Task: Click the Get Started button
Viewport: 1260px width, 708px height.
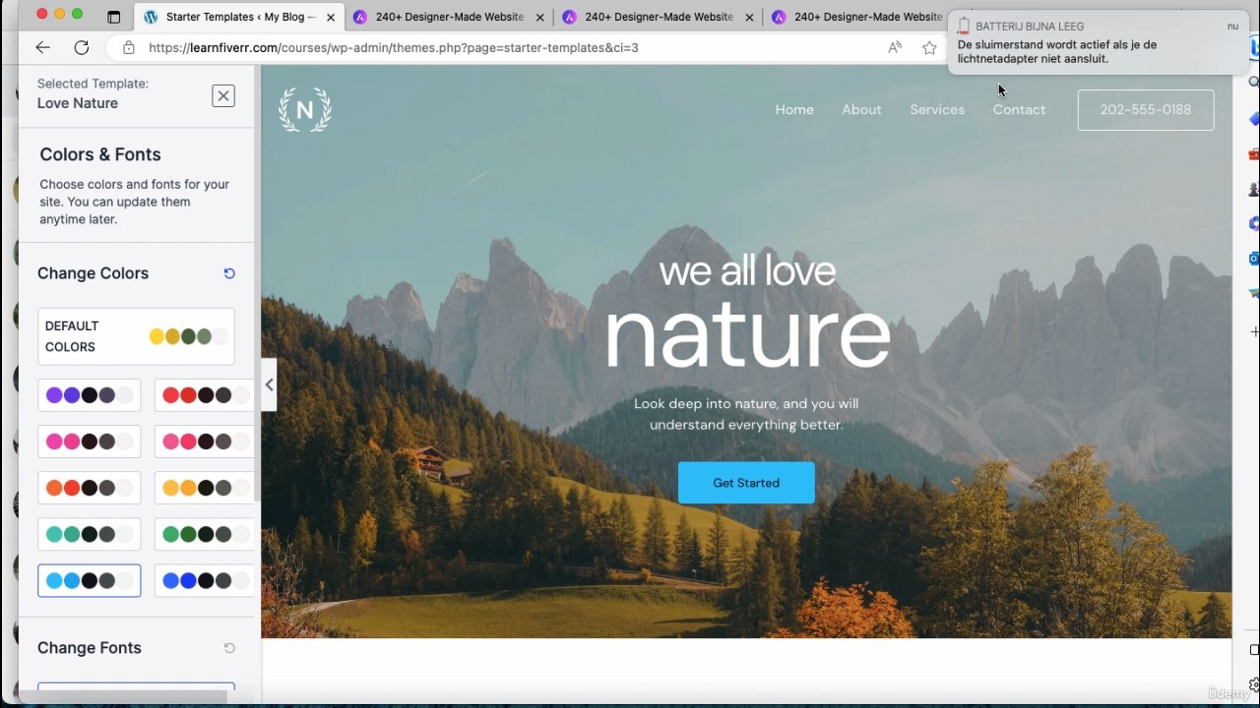Action: [x=746, y=483]
